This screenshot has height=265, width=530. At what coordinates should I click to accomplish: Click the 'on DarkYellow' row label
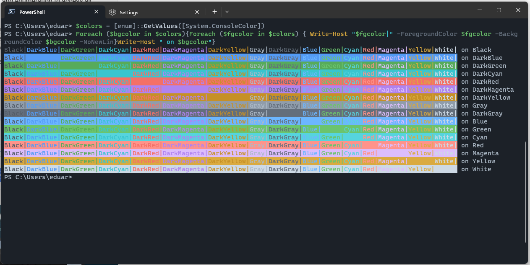[486, 98]
